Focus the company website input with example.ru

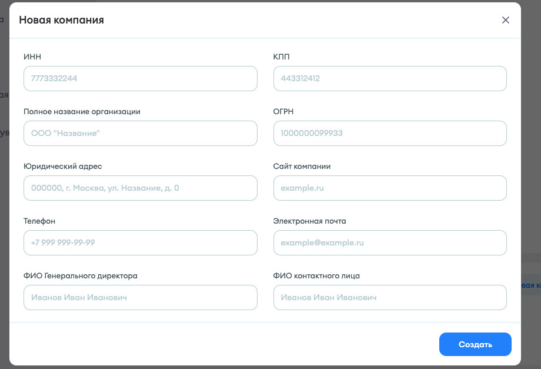(x=390, y=188)
